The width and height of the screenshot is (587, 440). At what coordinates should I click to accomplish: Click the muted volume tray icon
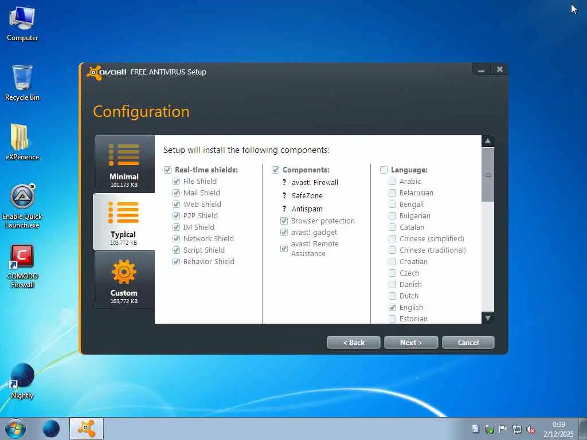[530, 429]
